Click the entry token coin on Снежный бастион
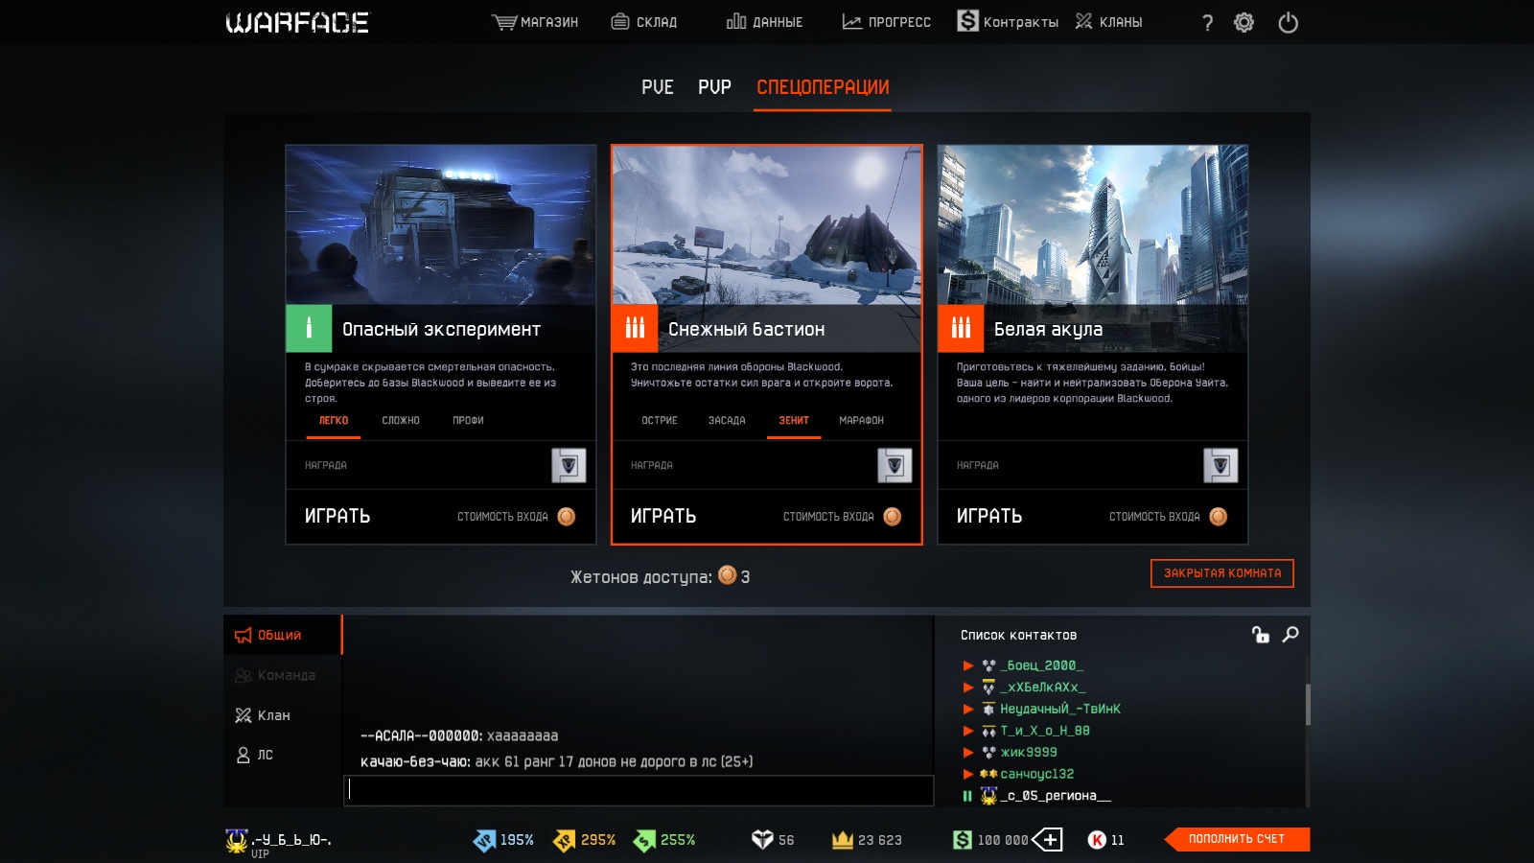Image resolution: width=1534 pixels, height=863 pixels. coord(893,517)
